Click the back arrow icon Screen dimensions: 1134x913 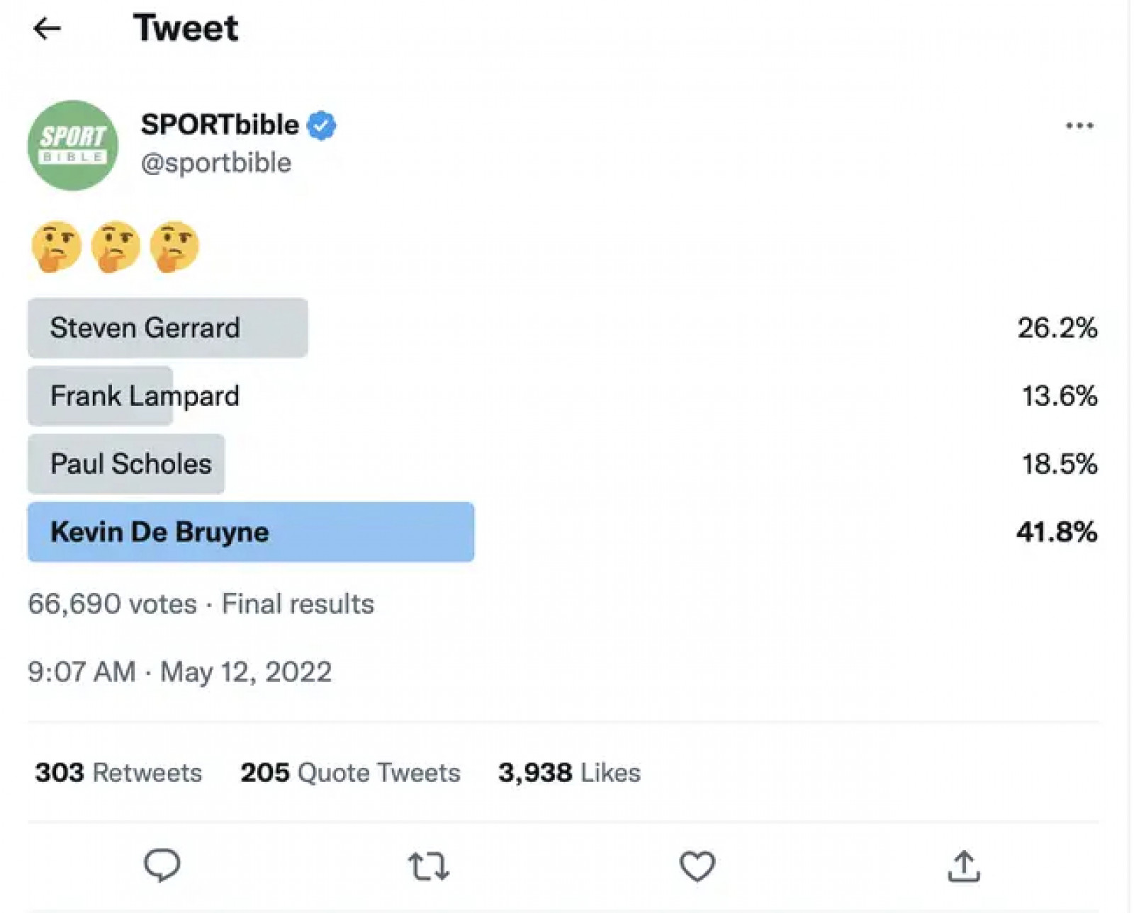(47, 28)
